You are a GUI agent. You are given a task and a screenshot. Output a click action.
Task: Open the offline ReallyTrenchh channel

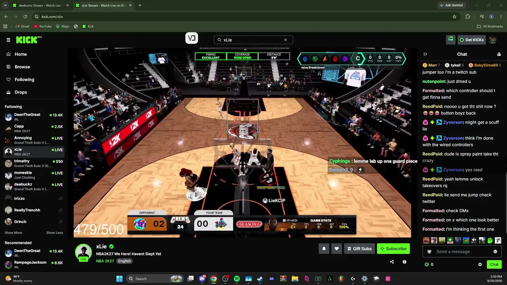point(34,210)
